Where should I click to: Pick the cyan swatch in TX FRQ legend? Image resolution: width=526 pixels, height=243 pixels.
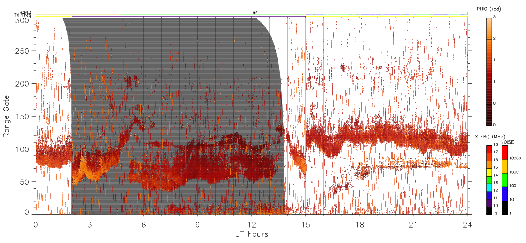489,188
